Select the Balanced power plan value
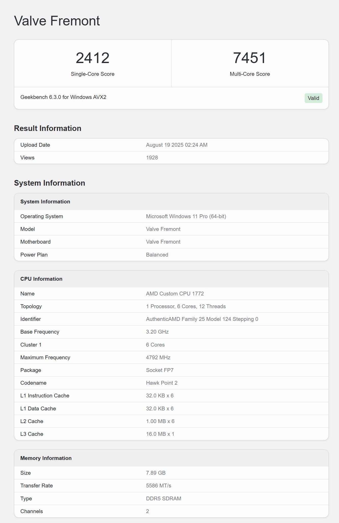 click(157, 255)
